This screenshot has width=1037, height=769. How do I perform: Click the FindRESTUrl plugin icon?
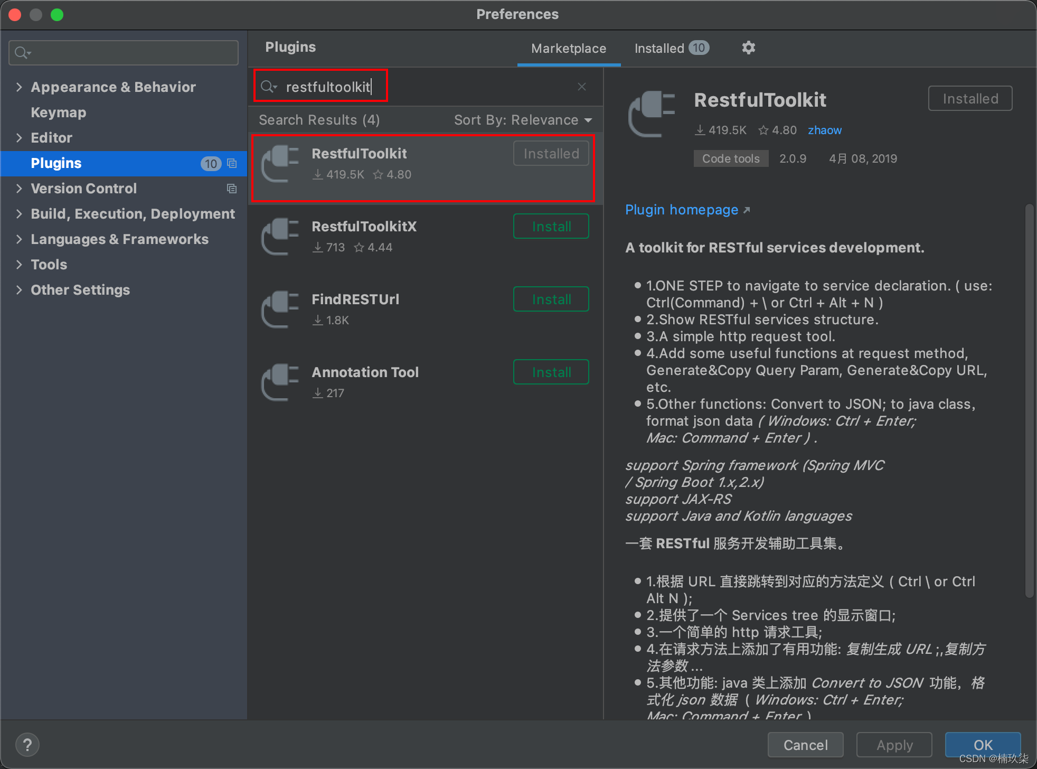(280, 310)
